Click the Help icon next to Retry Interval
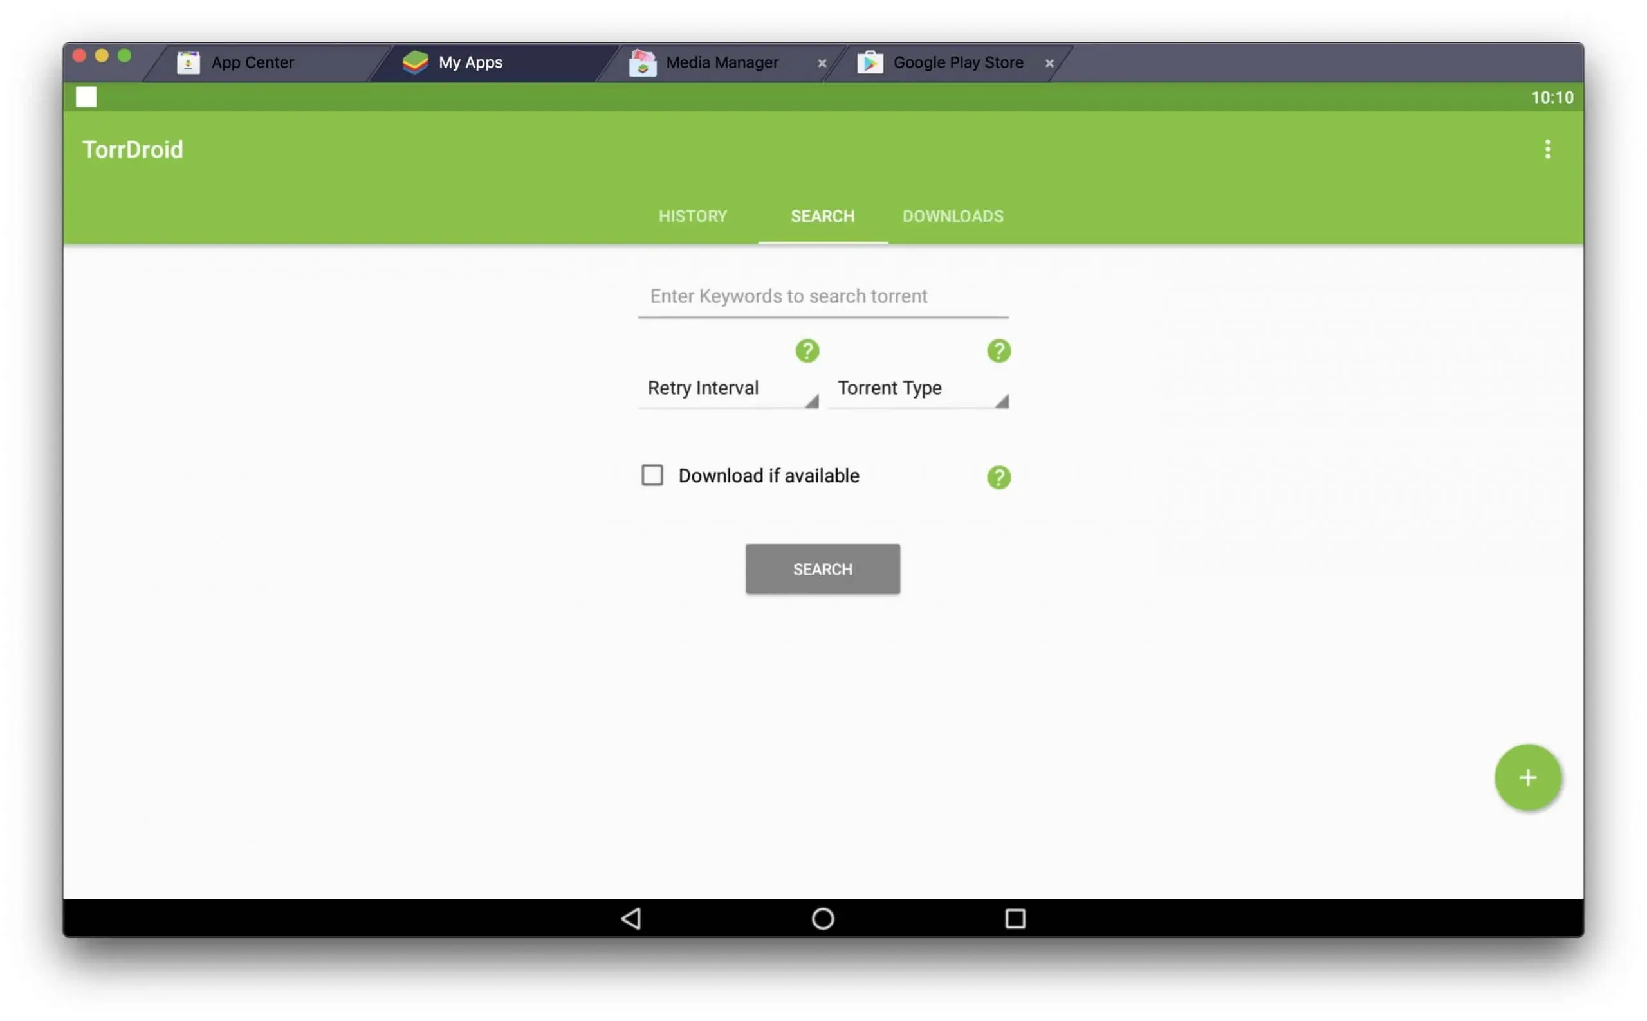This screenshot has height=1021, width=1647. (807, 349)
